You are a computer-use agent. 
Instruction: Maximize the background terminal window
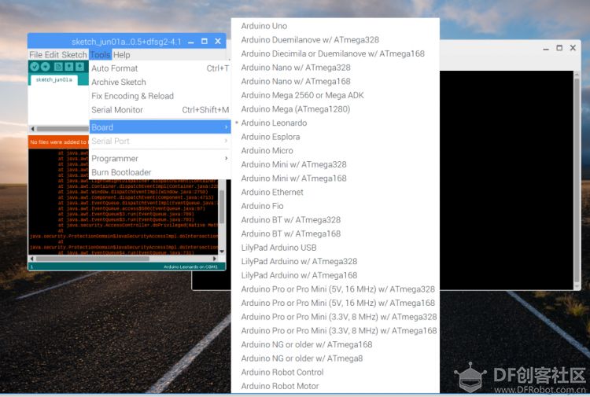tap(559, 48)
